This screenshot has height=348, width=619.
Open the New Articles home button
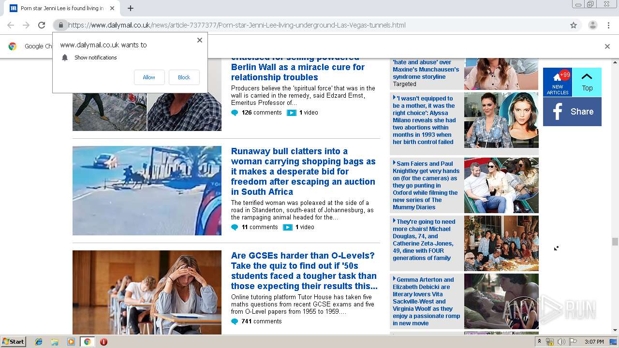click(558, 82)
